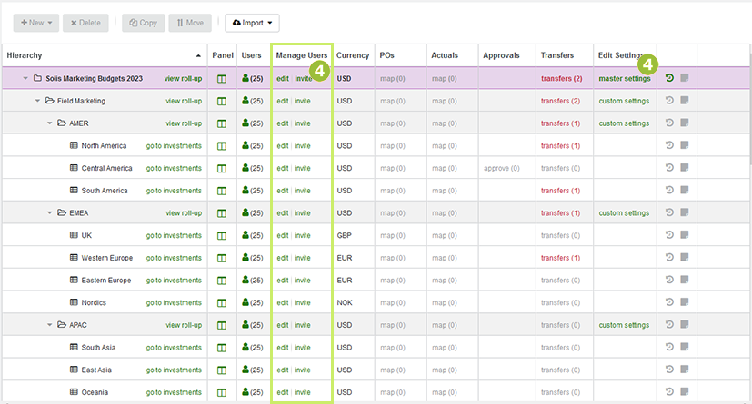The image size is (752, 404).
Task: Go to investments for Nordics
Action: click(174, 302)
